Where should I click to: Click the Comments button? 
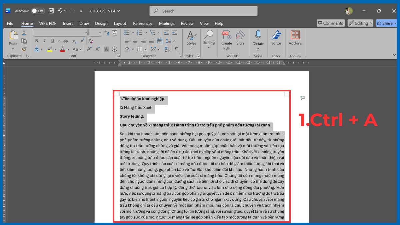[x=330, y=23]
